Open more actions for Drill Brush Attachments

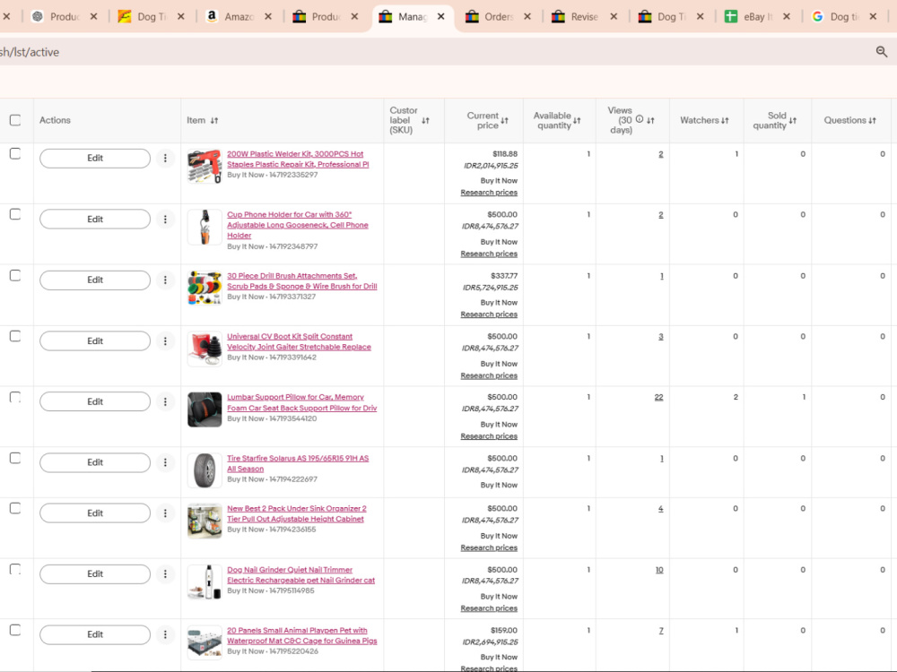point(165,280)
